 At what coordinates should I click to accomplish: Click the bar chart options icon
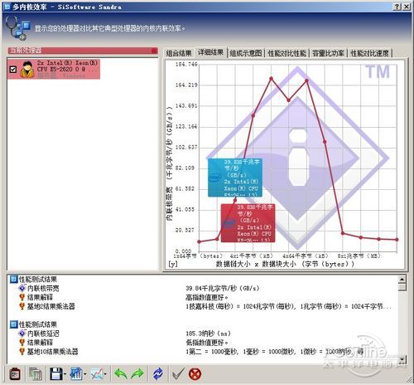[x=76, y=374]
